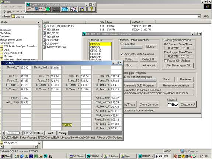Sort files by the Size column header
The width and height of the screenshot is (212, 159).
[x=95, y=22]
